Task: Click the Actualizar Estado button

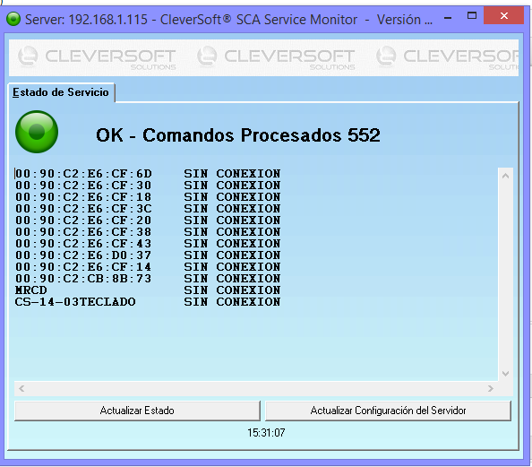Action: coord(137,411)
